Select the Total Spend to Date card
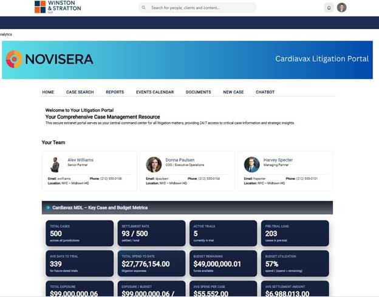 pos(152,264)
